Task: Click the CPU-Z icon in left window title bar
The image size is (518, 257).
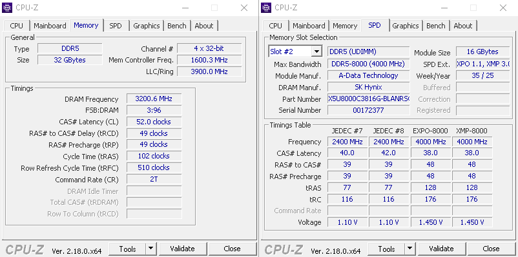Action: click(x=7, y=7)
